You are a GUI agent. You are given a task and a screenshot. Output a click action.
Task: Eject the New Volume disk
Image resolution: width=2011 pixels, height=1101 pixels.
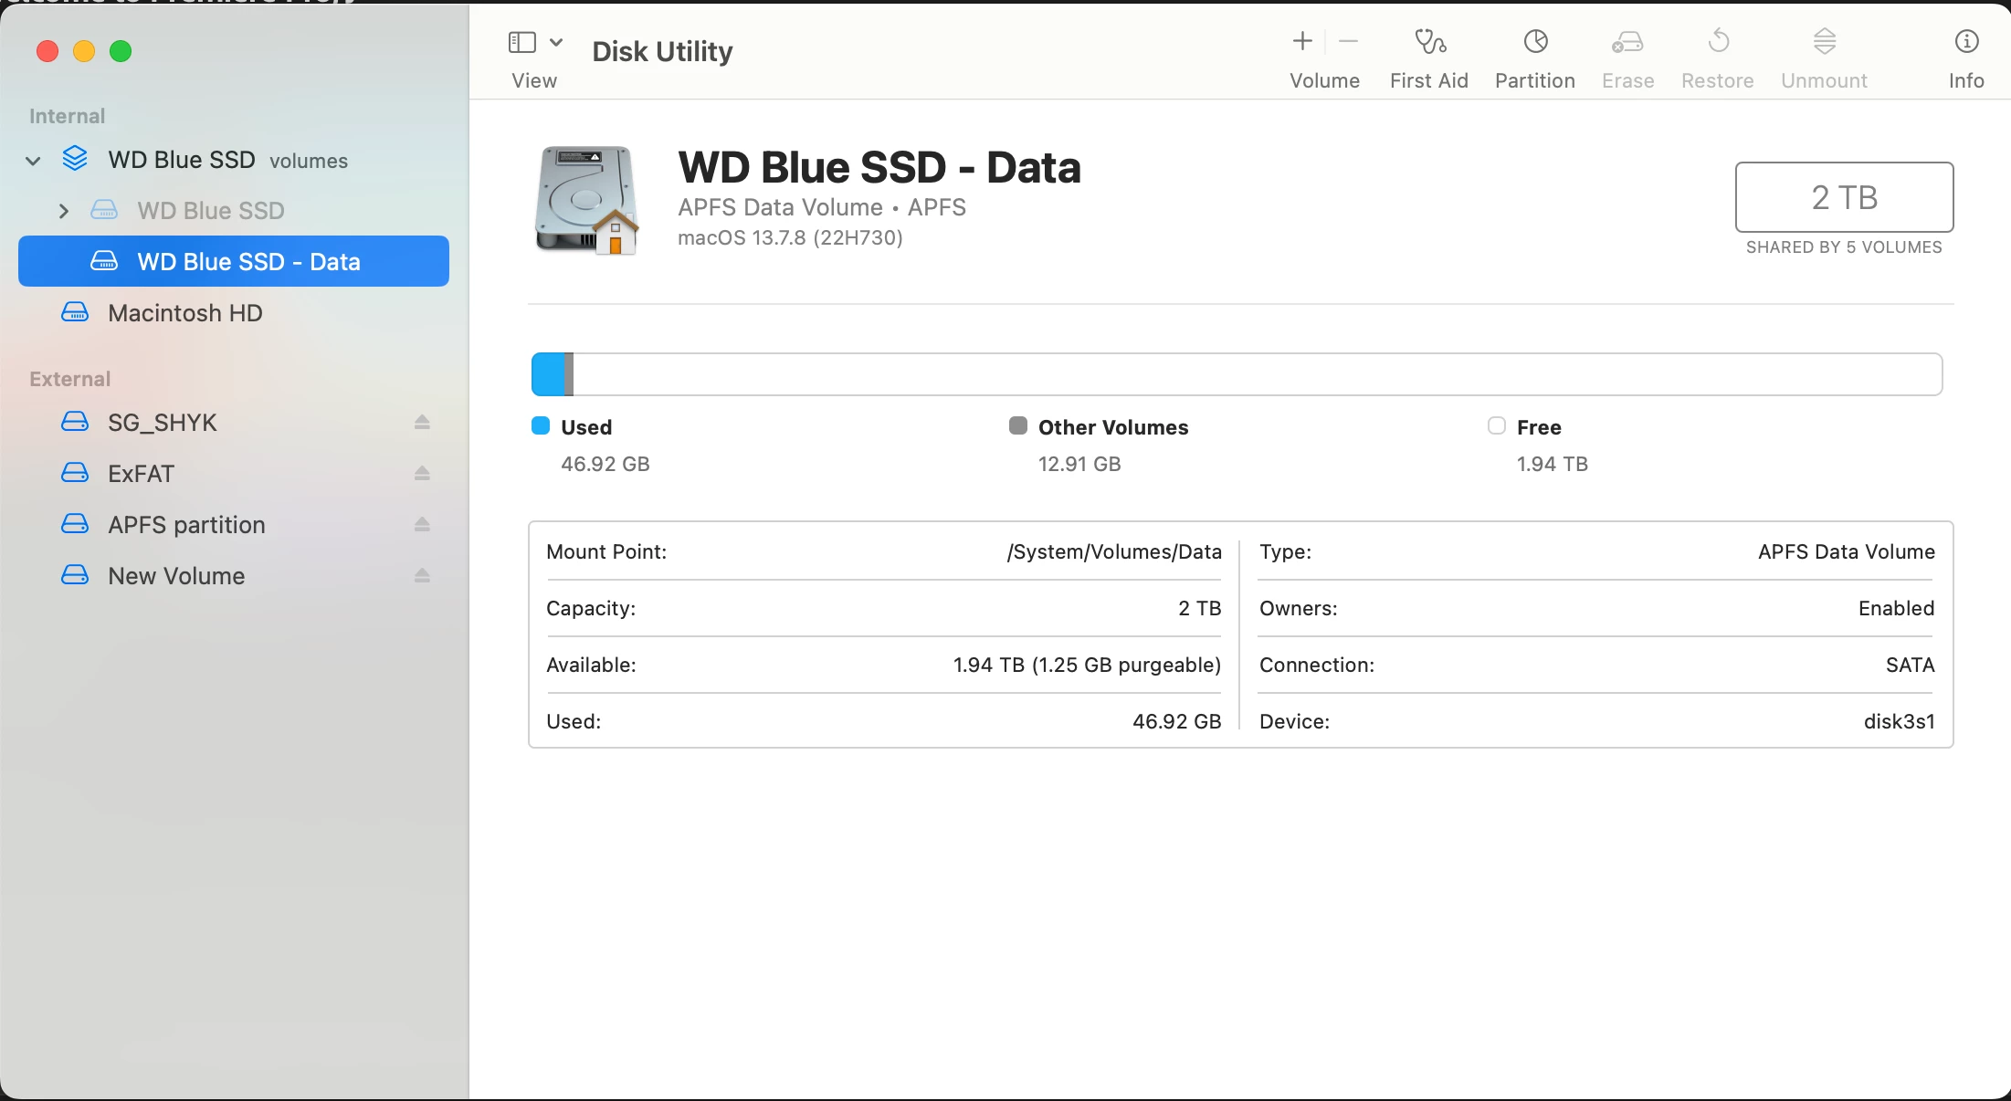tap(422, 576)
